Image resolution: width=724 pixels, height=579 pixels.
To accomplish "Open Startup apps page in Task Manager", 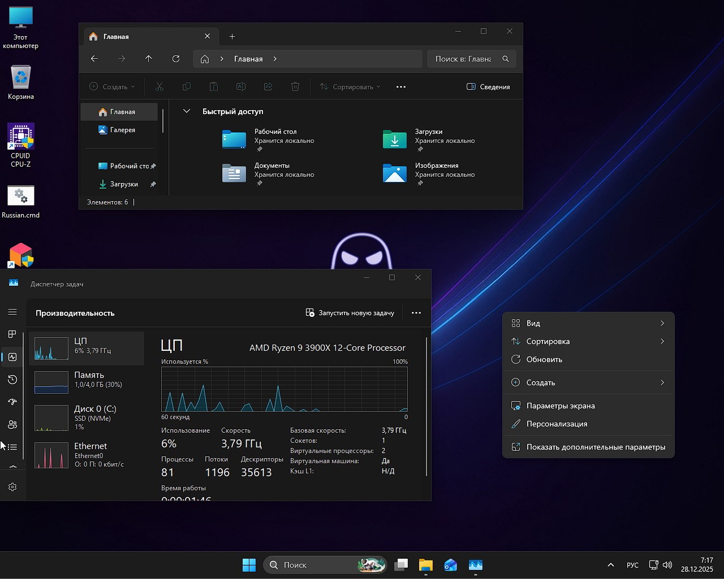I will (x=12, y=402).
